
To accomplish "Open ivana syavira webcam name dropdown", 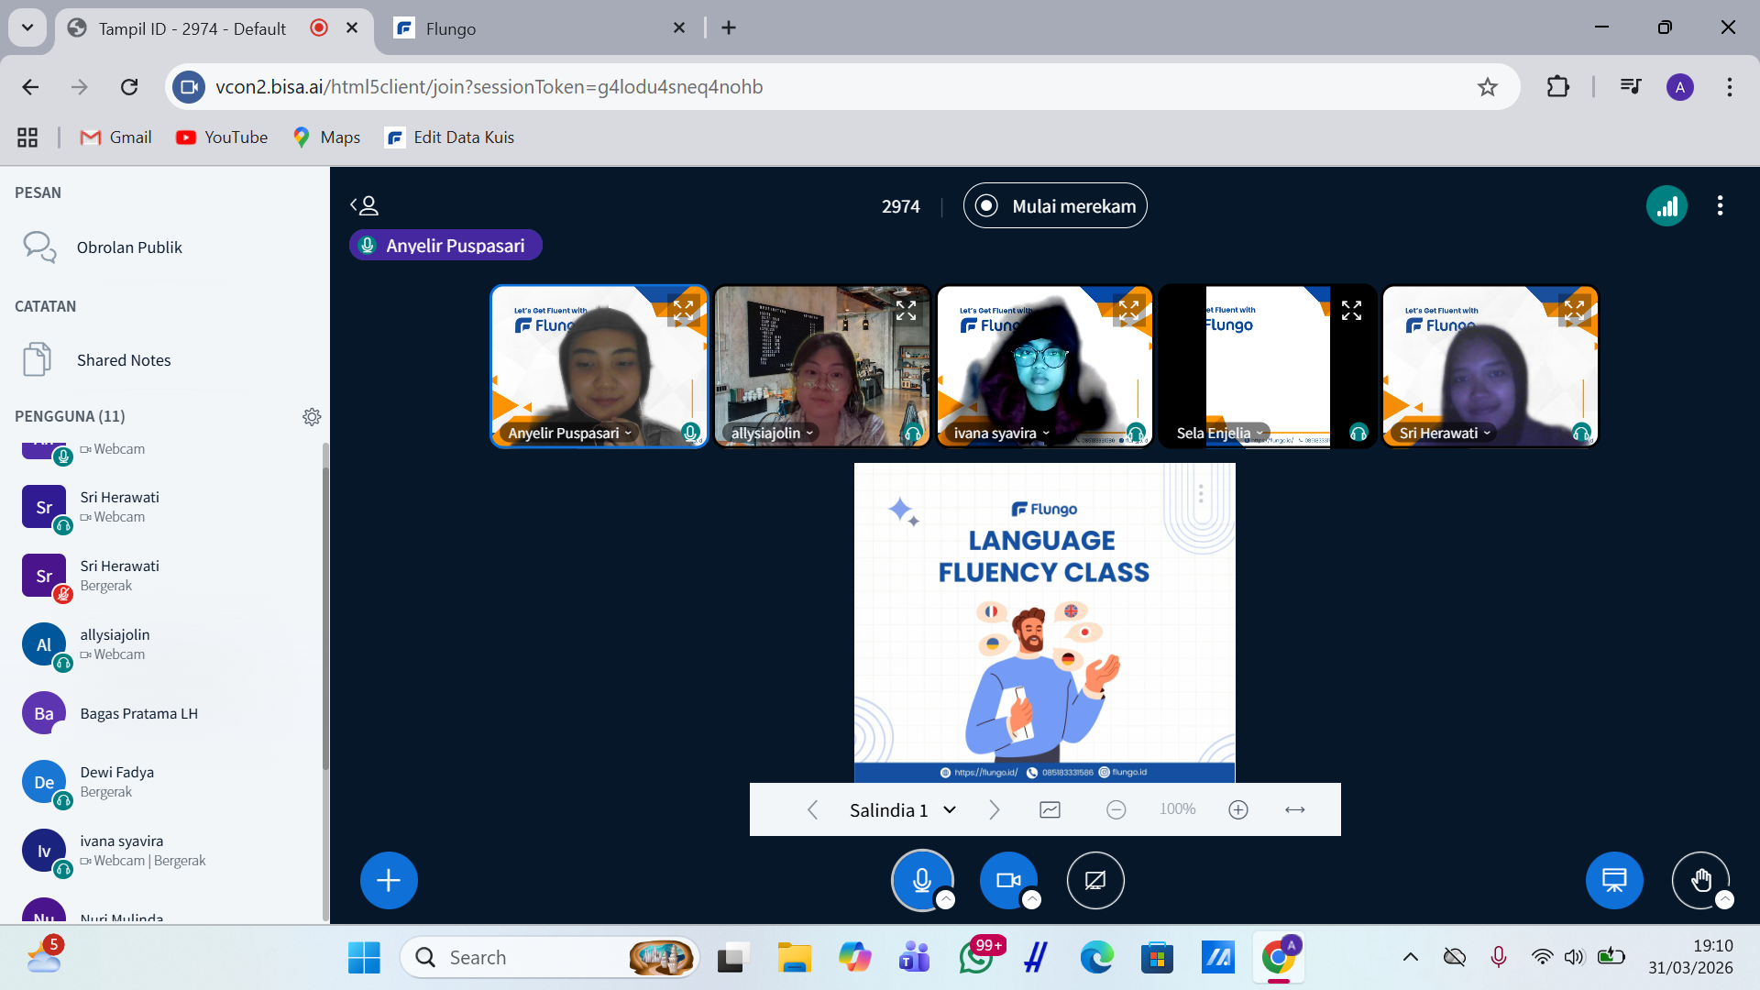I will pyautogui.click(x=1001, y=433).
